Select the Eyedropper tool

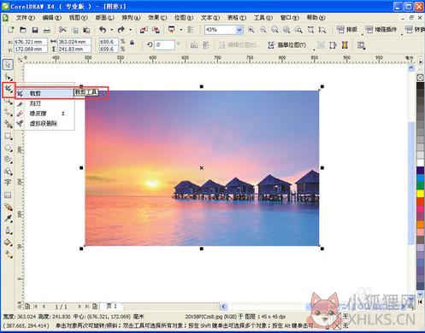click(8, 219)
